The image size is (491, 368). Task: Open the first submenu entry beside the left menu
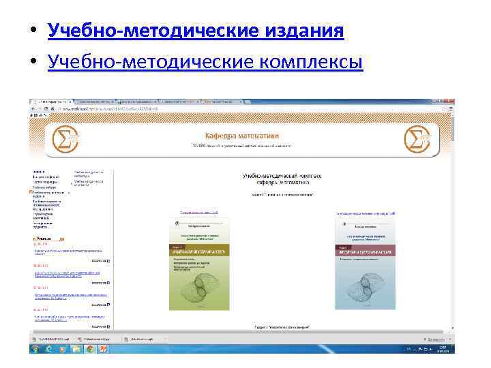89,174
